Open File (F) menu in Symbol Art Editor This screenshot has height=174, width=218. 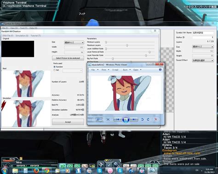click(5, 28)
